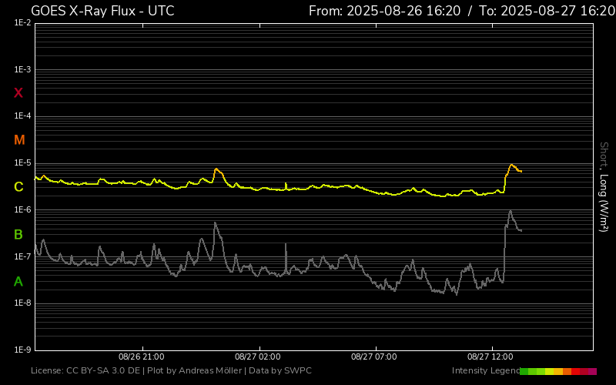Click the Short, Long (W/m²) axis label
The height and width of the screenshot is (385, 616).
(604, 186)
